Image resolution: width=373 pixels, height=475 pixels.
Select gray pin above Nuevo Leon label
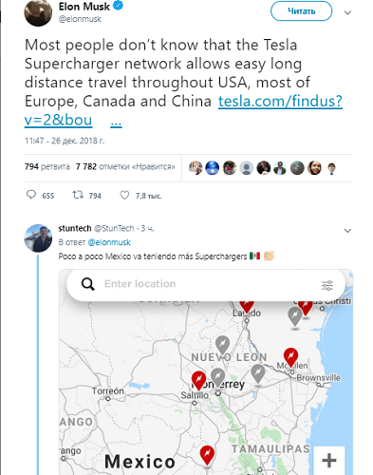[x=222, y=345]
